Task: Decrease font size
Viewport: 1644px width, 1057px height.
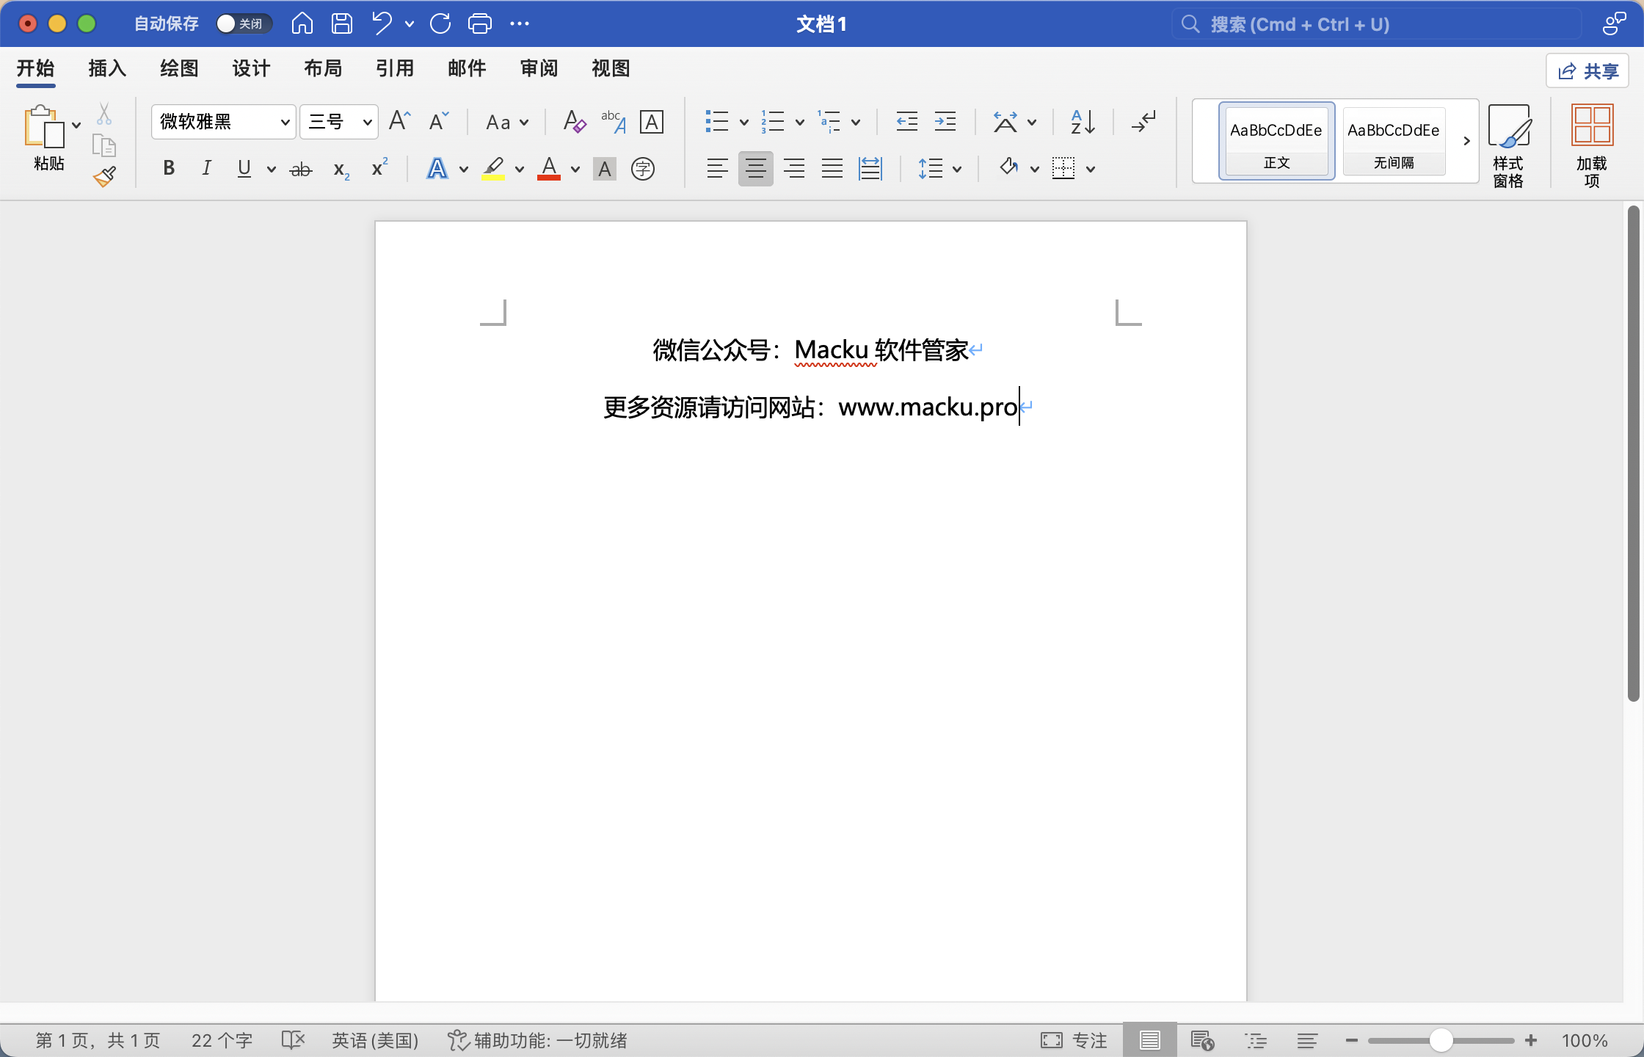Action: tap(439, 121)
